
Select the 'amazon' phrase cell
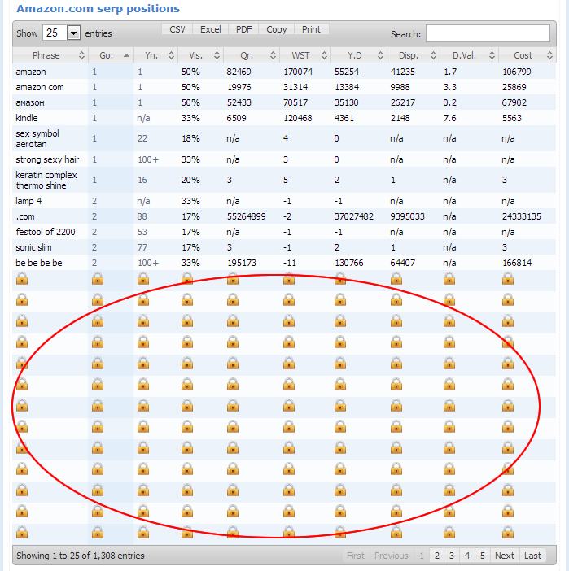click(x=50, y=72)
